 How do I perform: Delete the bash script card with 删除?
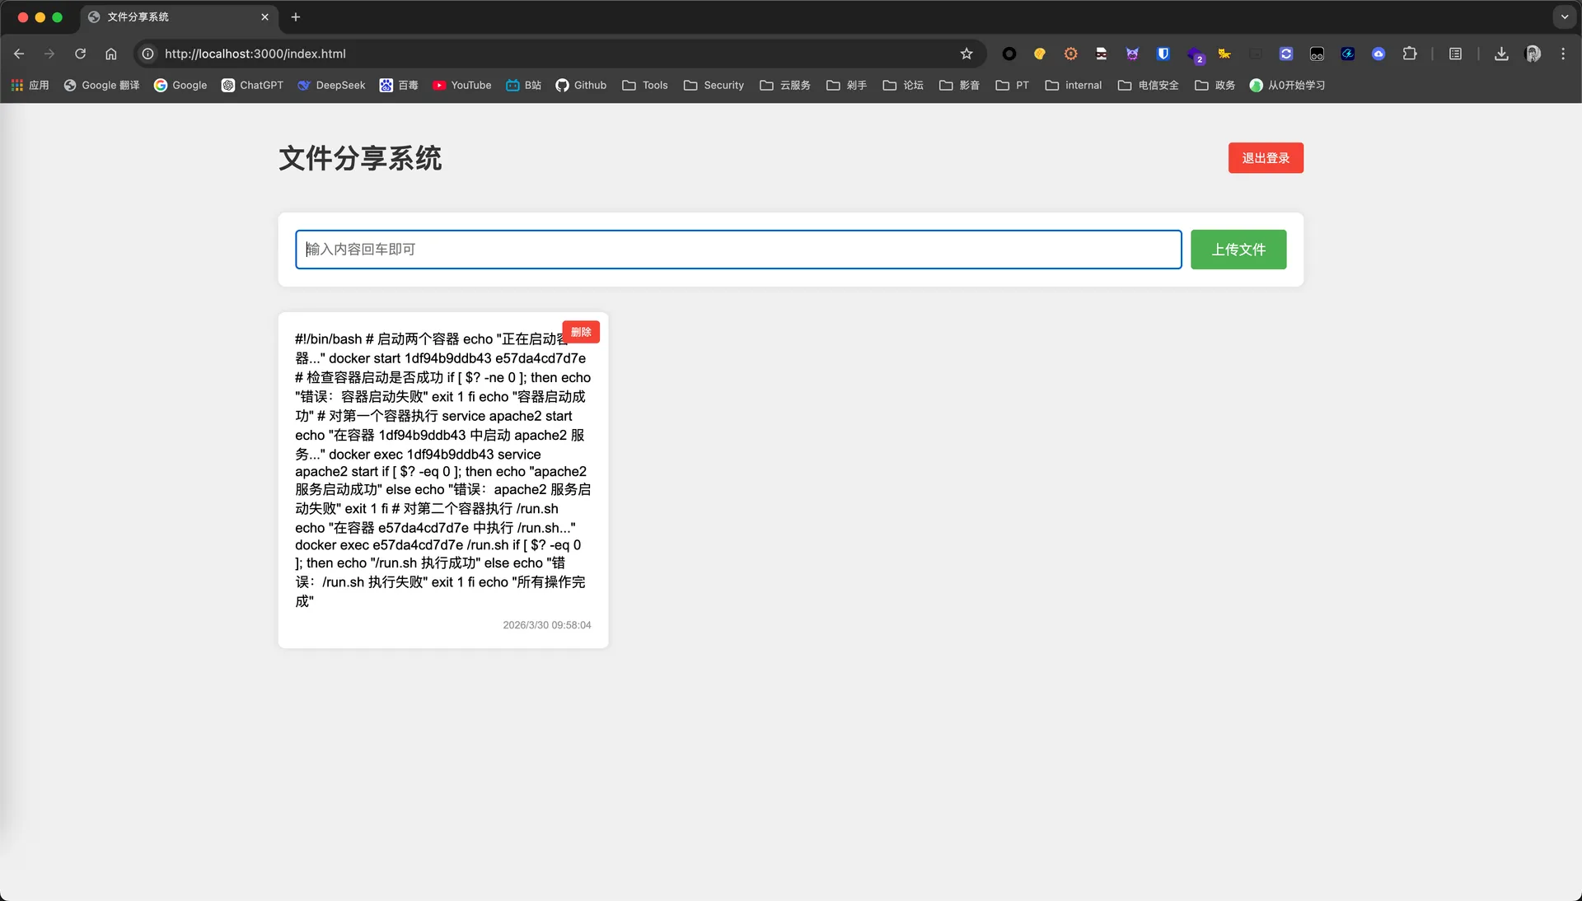pos(581,332)
